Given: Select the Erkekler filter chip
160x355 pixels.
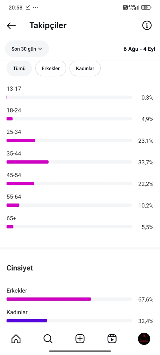Looking at the screenshot, I should [x=51, y=68].
